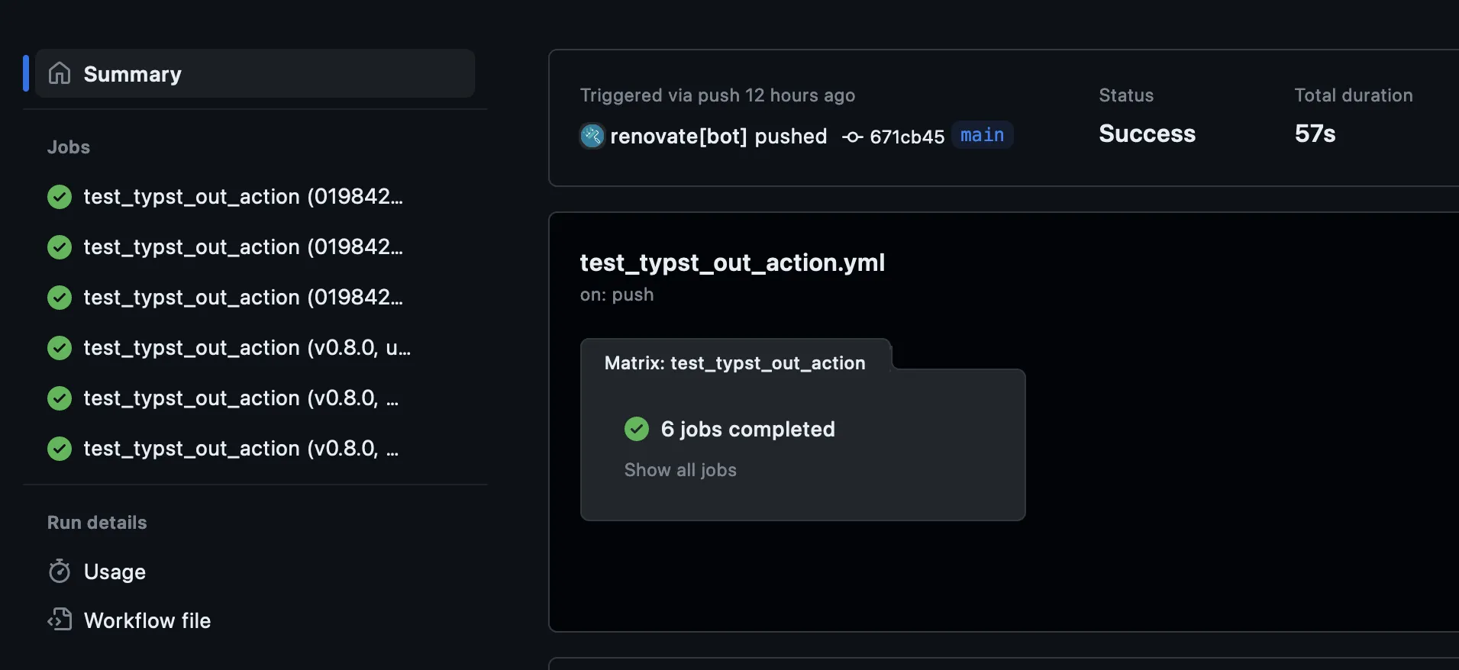Select the fifth job in Jobs list
The height and width of the screenshot is (670, 1459).
tap(240, 398)
